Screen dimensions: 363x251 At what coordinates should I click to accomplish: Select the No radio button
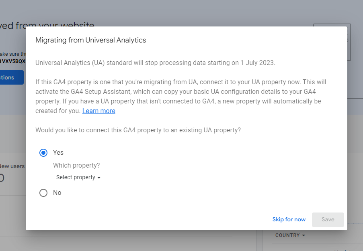pyautogui.click(x=43, y=193)
